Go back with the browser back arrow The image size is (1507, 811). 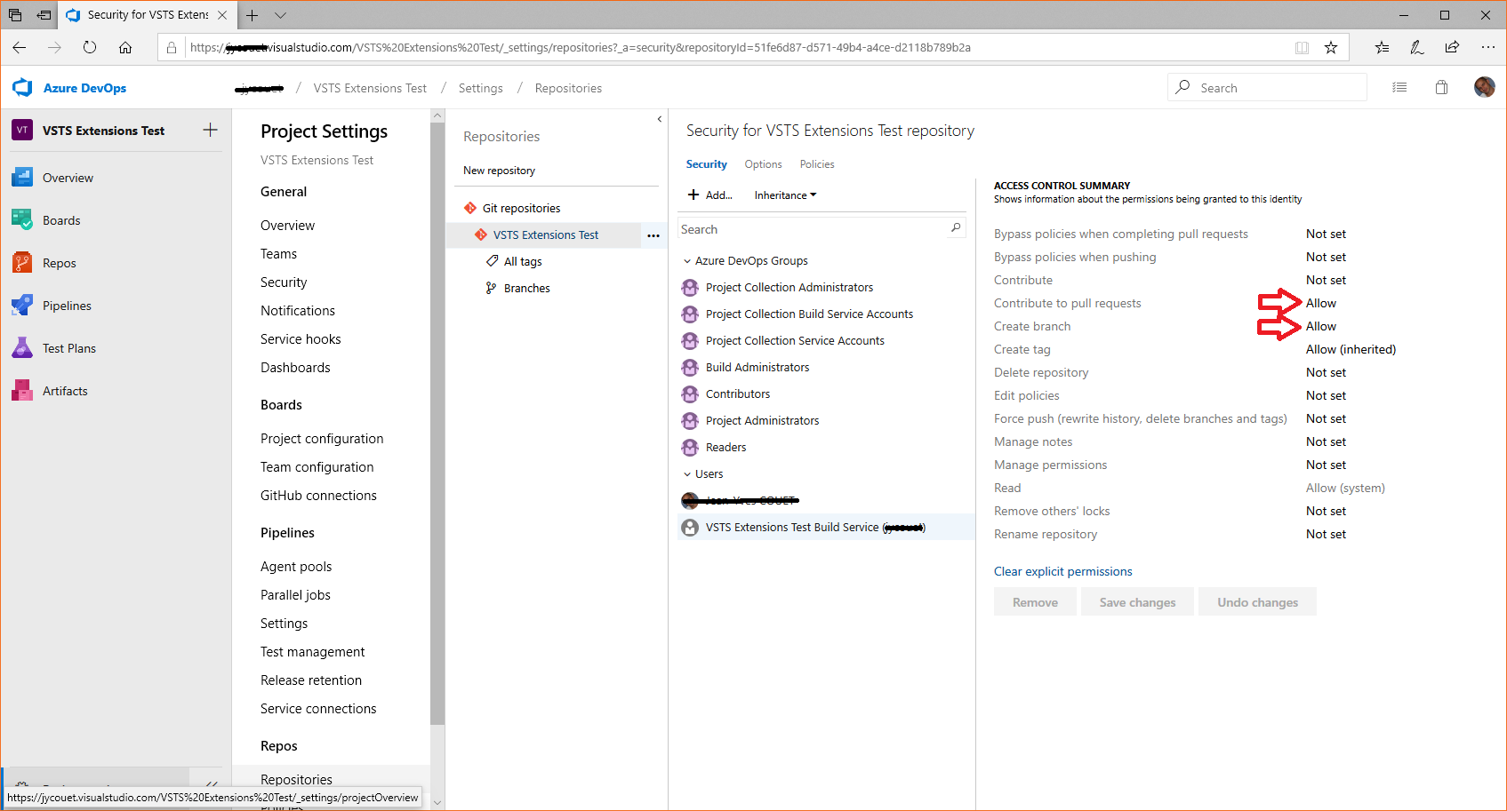(x=20, y=47)
